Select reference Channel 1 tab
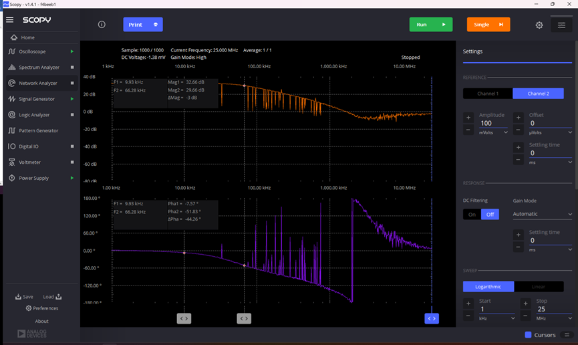This screenshot has height=345, width=578. 488,94
